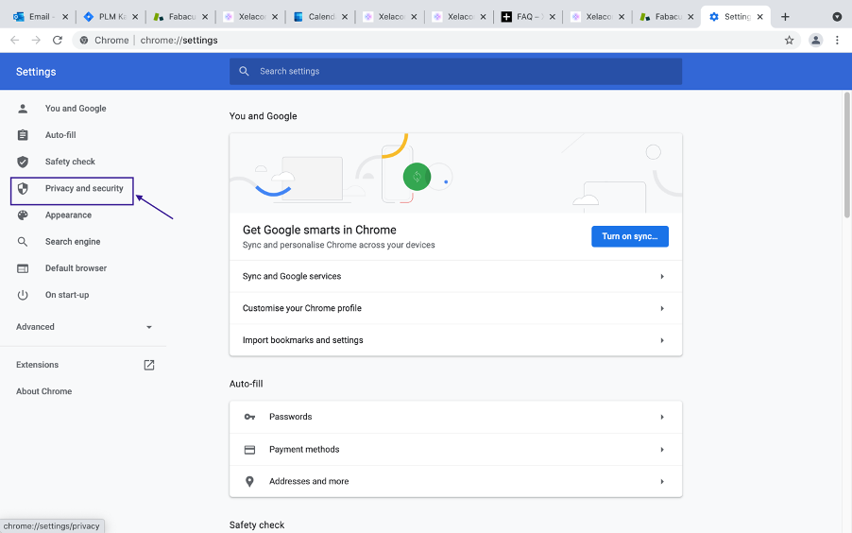This screenshot has width=852, height=533.
Task: Click the Turn on sync button
Action: click(x=629, y=236)
